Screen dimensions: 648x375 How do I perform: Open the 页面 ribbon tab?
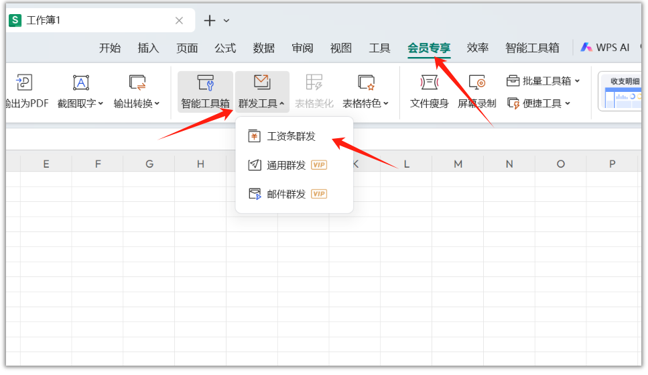pyautogui.click(x=187, y=48)
